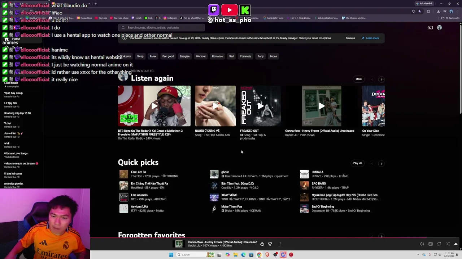Open Brave browser from the taskbar
This screenshot has height=259, width=462.
pos(267,255)
